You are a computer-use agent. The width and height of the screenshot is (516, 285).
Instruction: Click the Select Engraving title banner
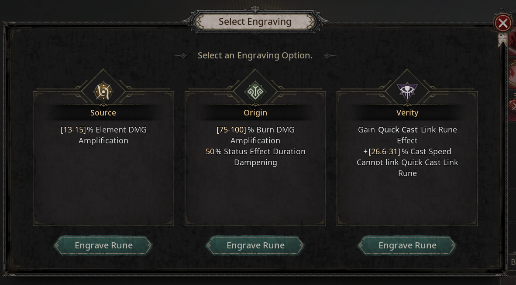[255, 22]
